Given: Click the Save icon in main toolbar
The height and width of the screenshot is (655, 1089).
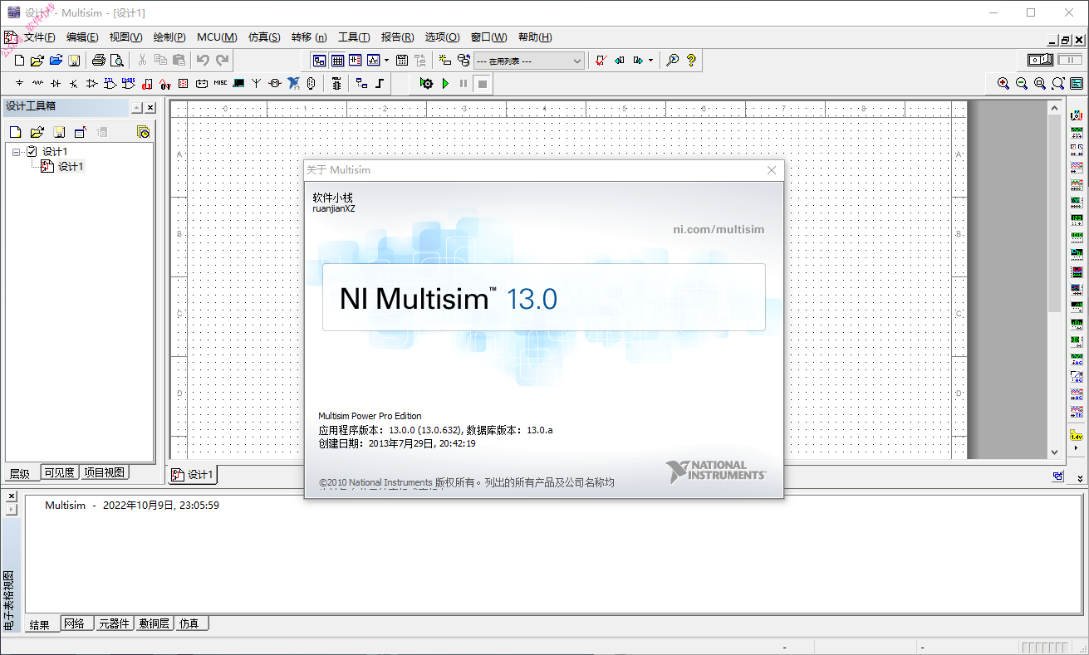Looking at the screenshot, I should [x=74, y=61].
